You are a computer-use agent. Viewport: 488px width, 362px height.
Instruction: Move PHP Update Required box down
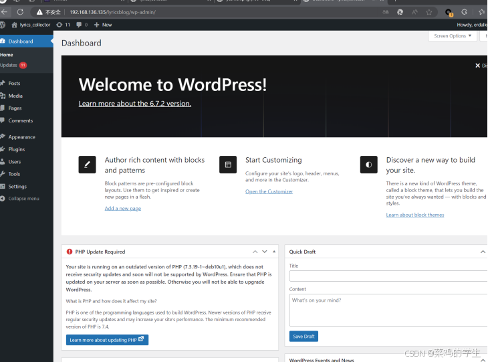point(265,252)
